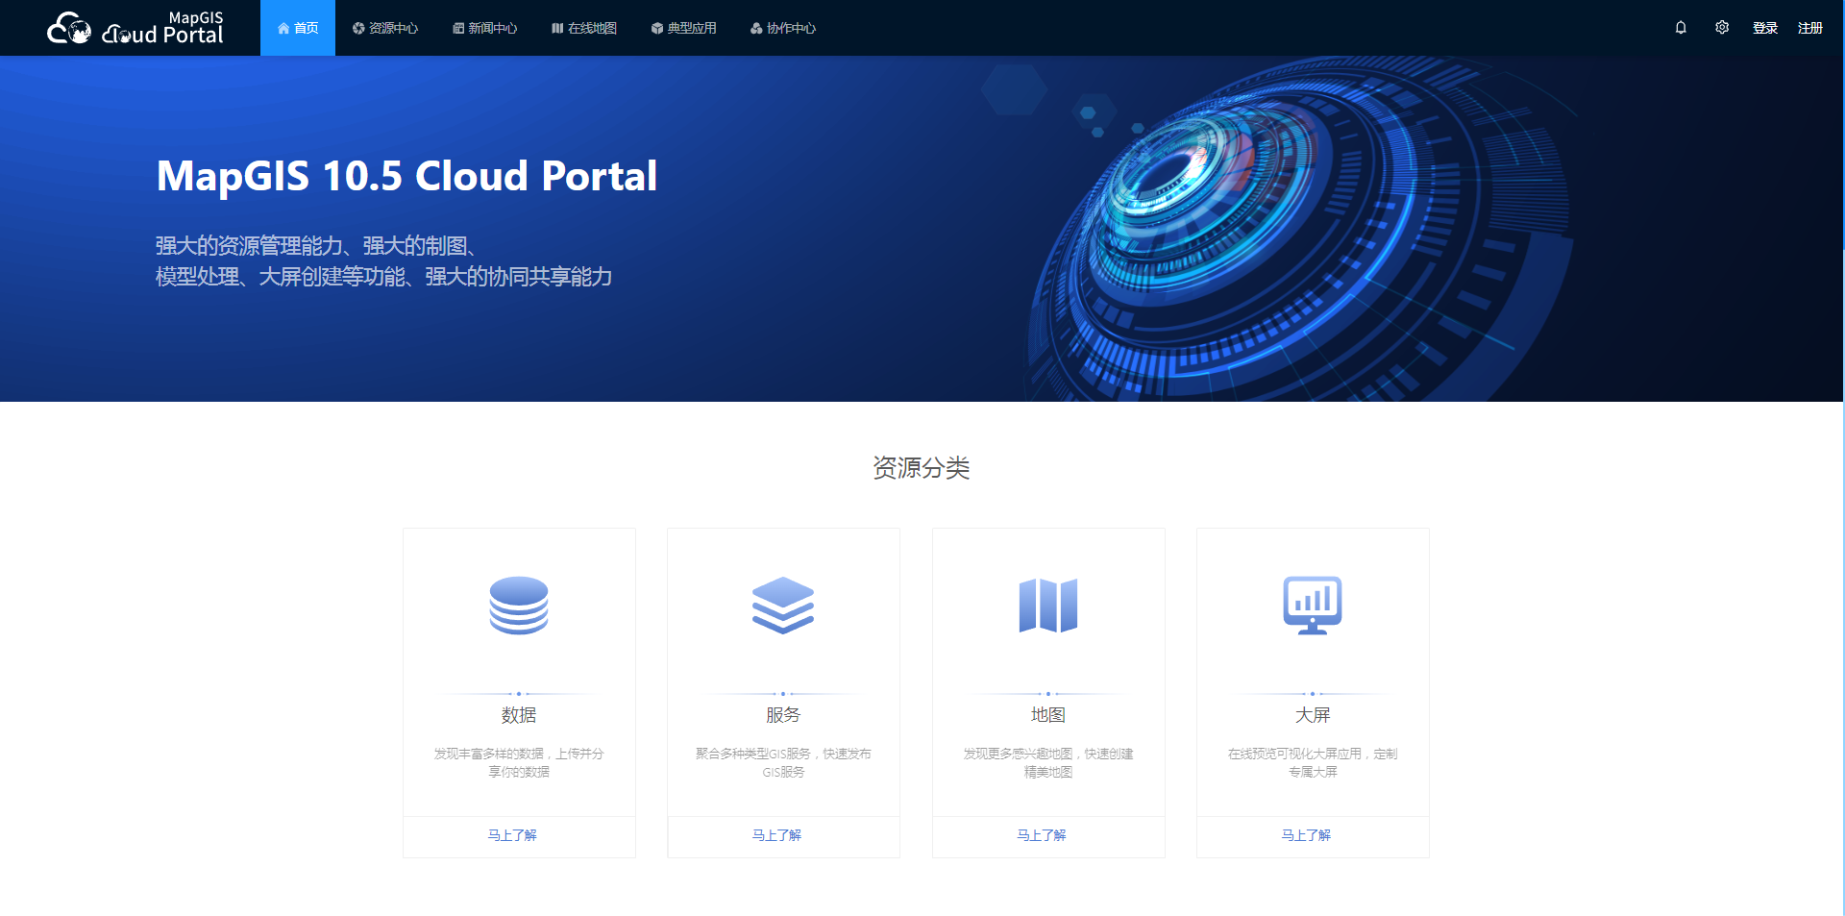1845x916 pixels.
Task: Click the 服务 card title
Action: pos(783,715)
